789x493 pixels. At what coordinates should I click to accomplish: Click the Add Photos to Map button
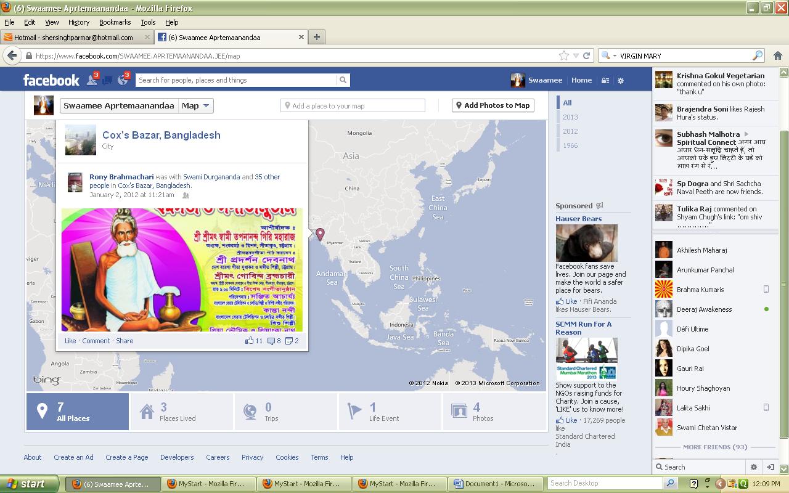coord(493,105)
